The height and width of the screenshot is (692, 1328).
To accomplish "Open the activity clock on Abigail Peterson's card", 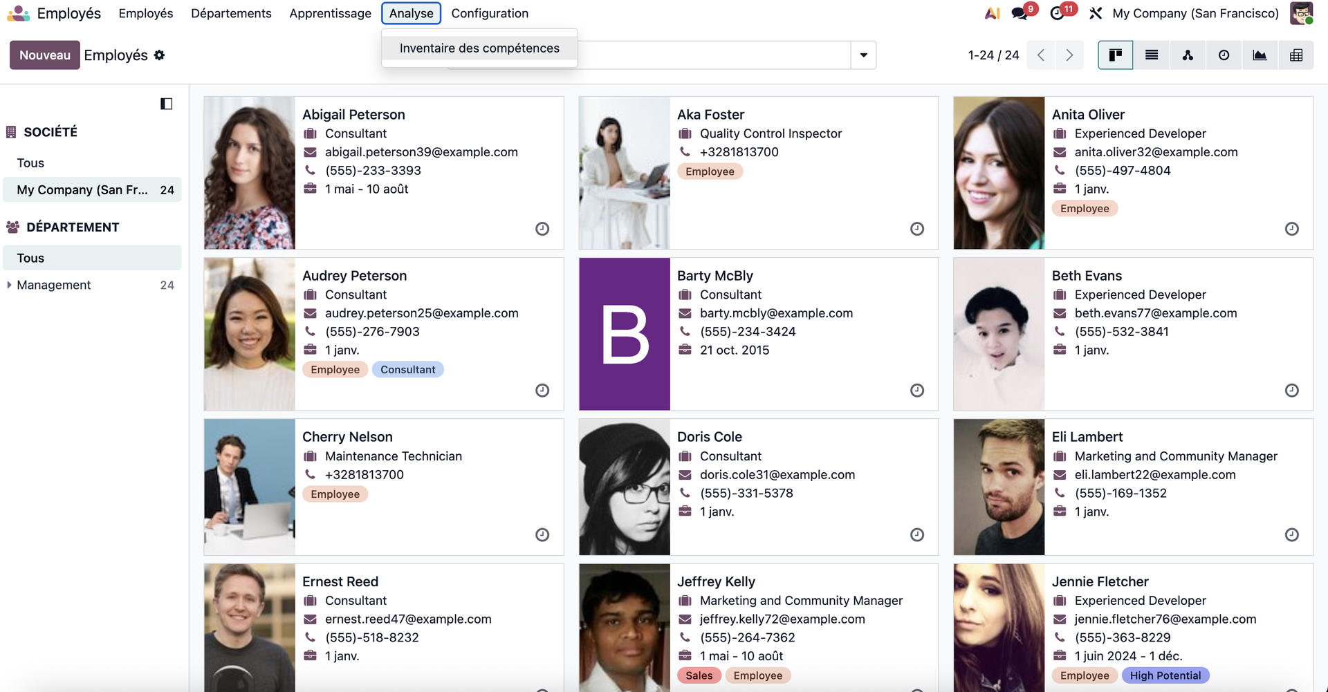I will [542, 229].
